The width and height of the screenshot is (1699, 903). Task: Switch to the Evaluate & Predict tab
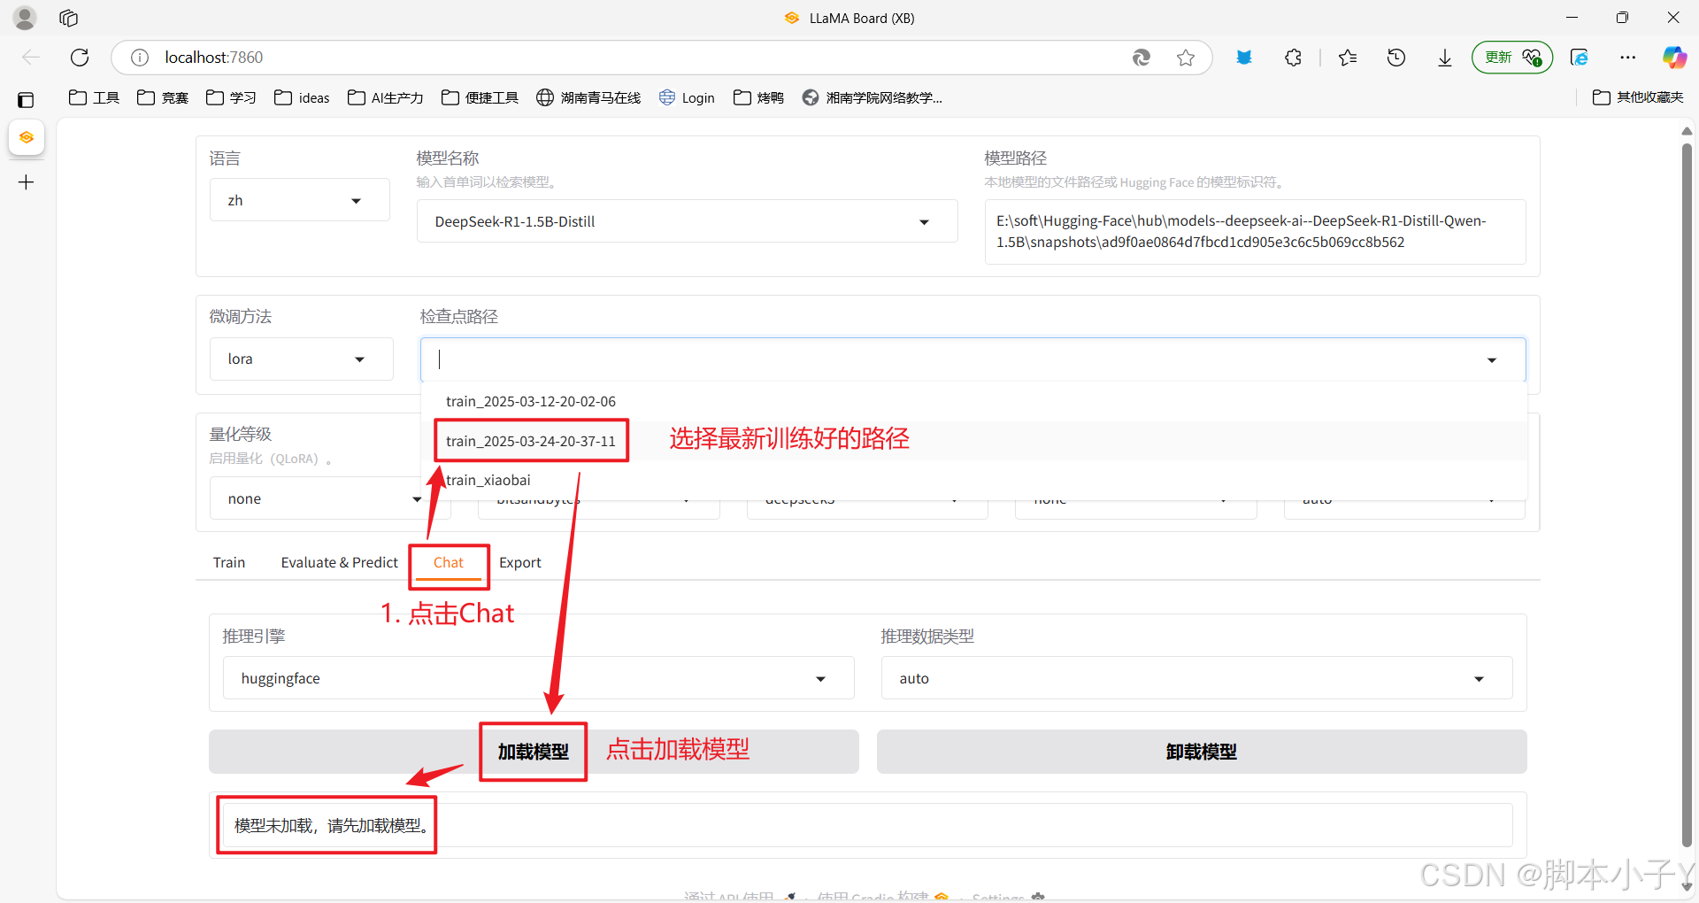(340, 562)
